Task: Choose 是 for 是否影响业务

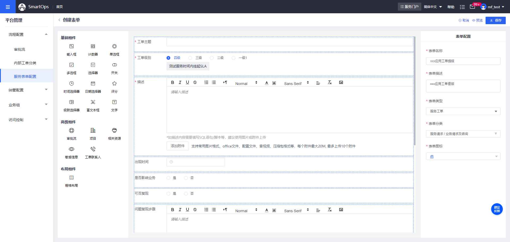Action: click(168, 178)
